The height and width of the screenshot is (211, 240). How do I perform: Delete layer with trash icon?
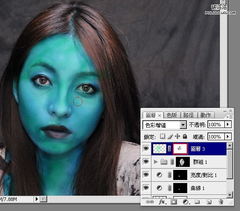click(221, 202)
